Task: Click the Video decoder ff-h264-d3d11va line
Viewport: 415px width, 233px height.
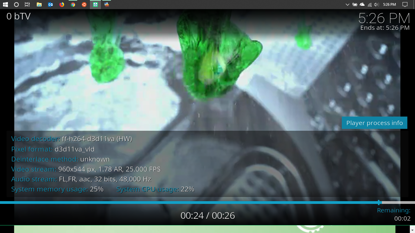Action: (72, 139)
